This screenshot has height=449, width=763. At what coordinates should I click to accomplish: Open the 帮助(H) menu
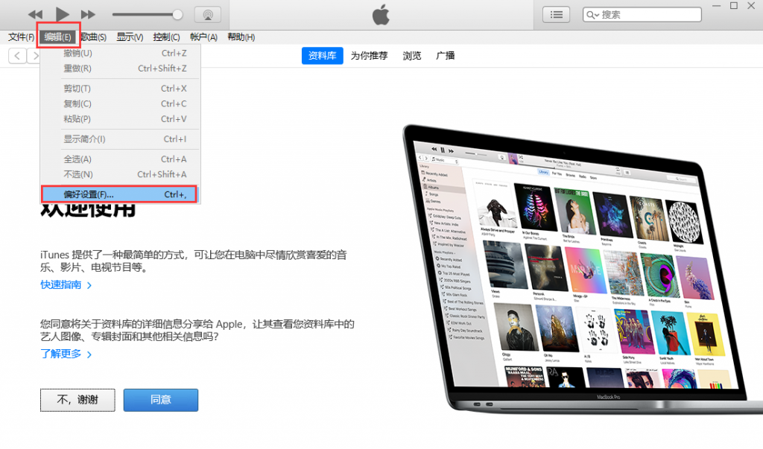point(241,37)
